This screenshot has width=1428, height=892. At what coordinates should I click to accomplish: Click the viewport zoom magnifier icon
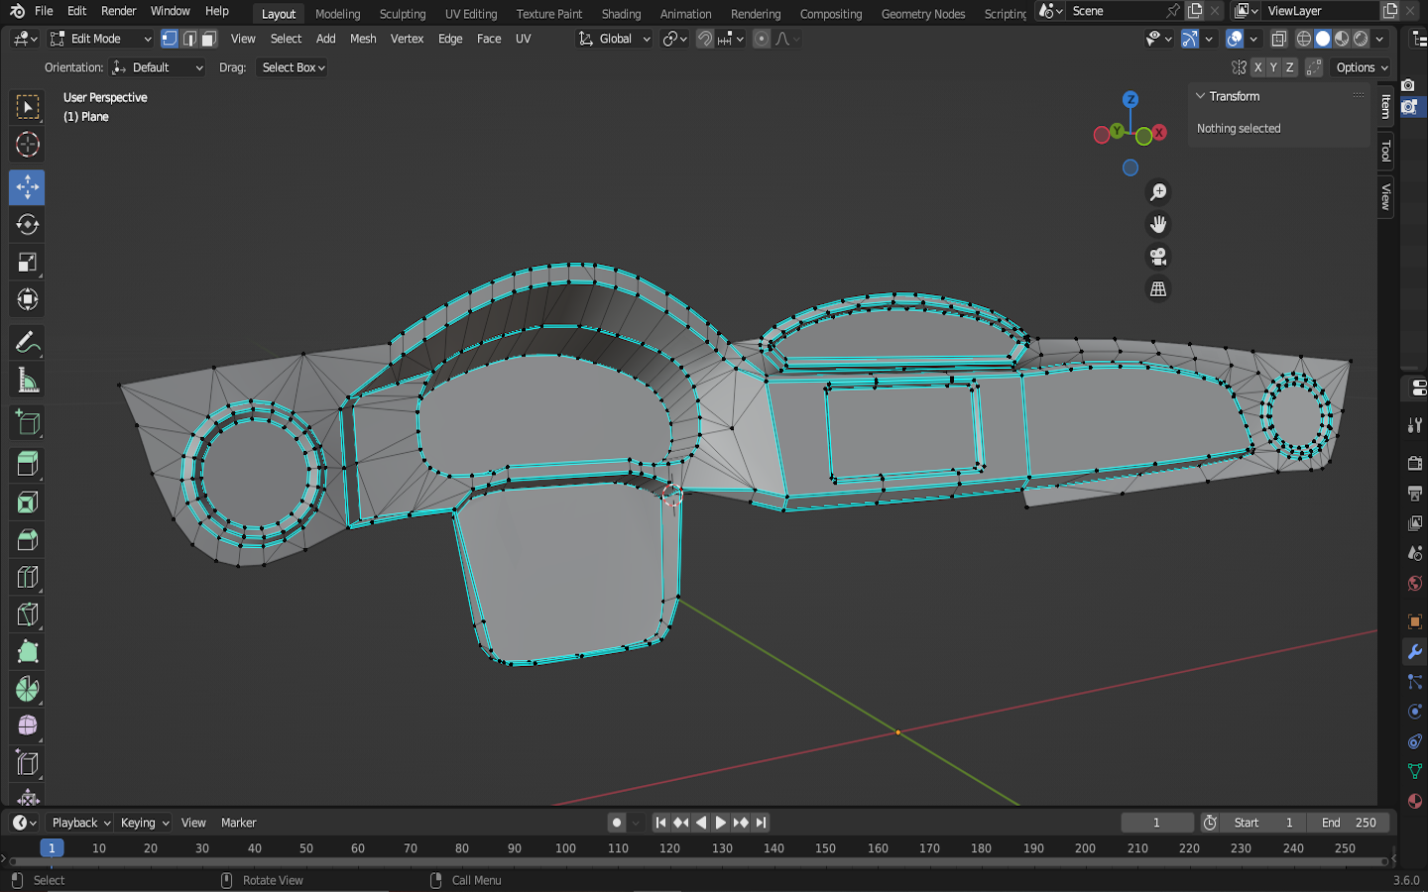pyautogui.click(x=1157, y=192)
